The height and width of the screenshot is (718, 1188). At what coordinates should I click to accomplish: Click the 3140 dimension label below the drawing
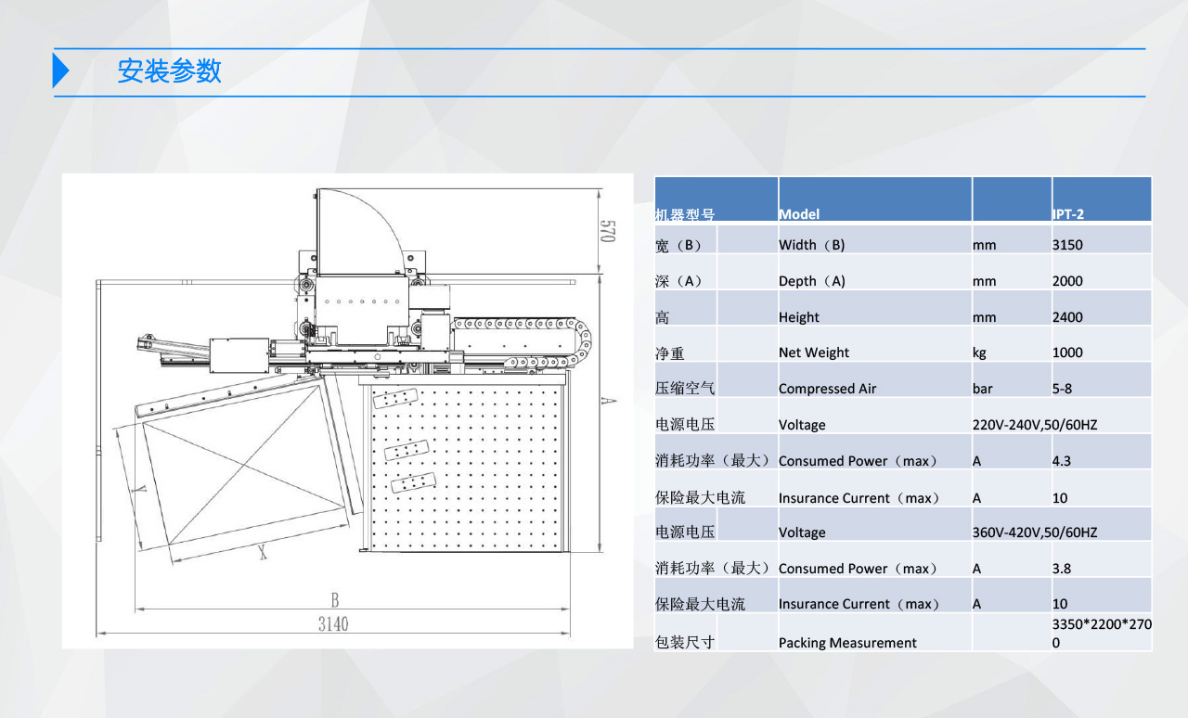click(333, 624)
